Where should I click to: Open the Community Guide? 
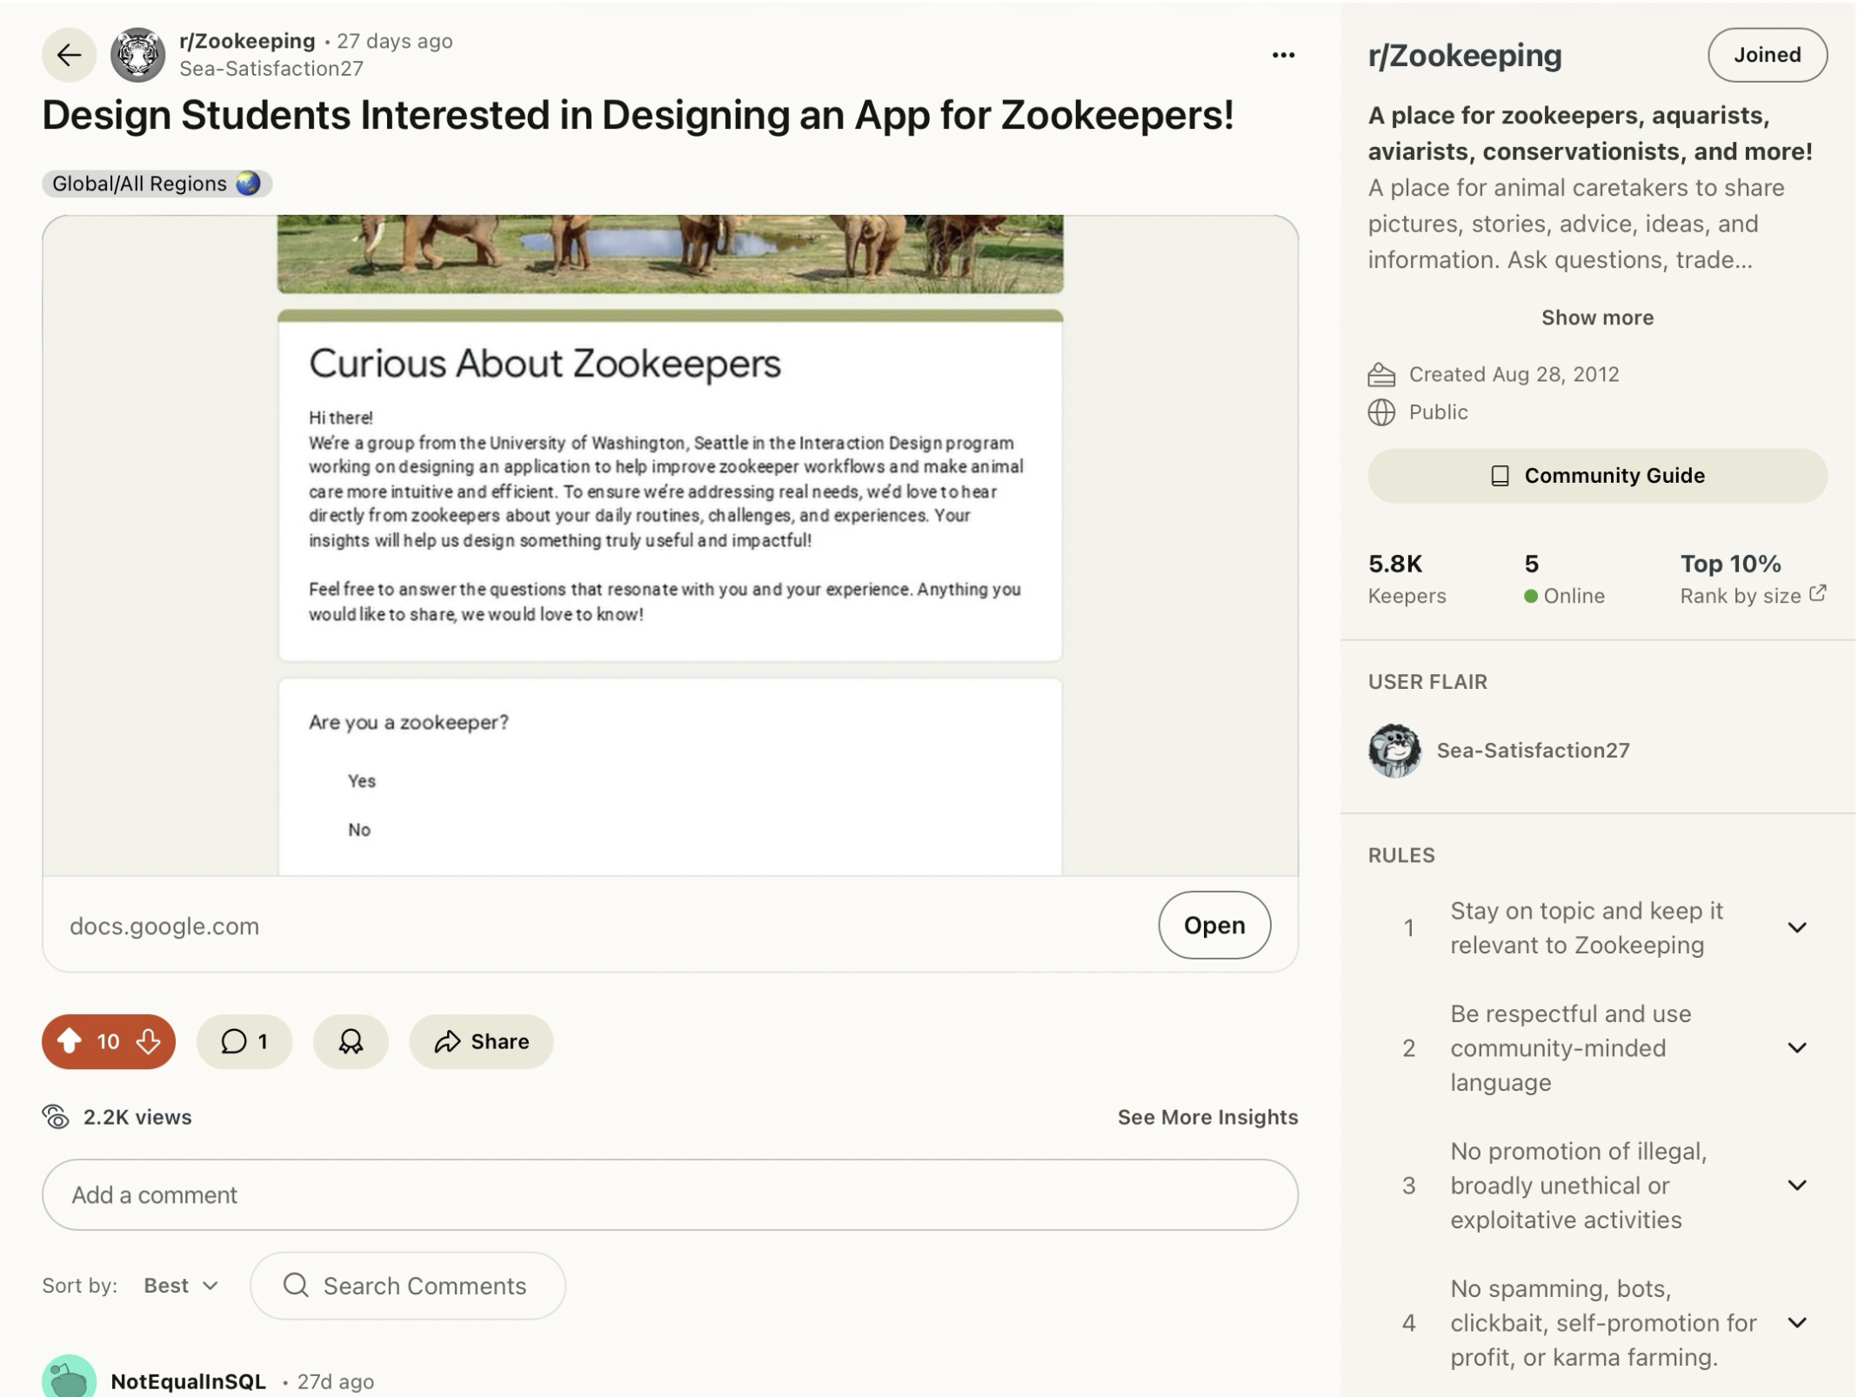(x=1597, y=476)
